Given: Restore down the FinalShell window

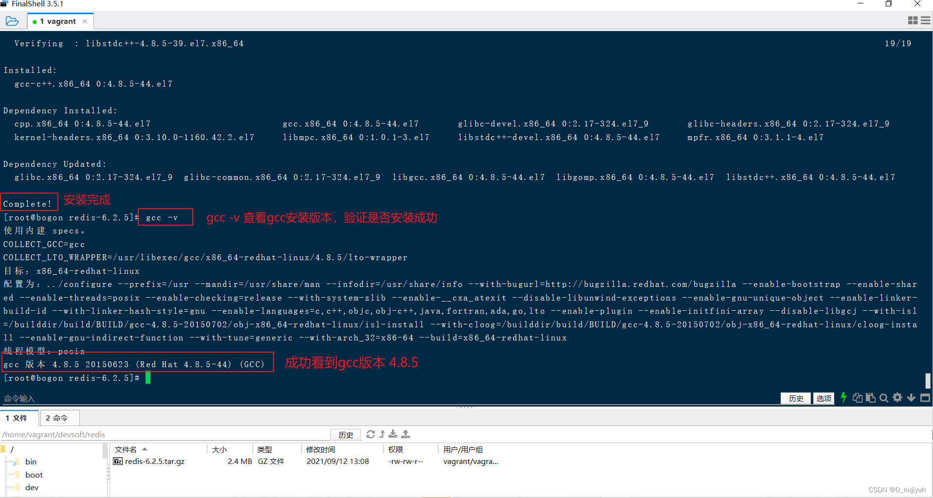Looking at the screenshot, I should (889, 4).
